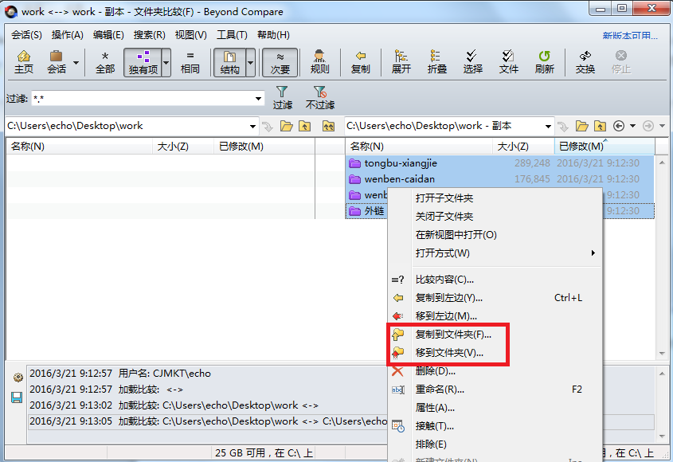
Task: Click the 选择 (Select) toolbar icon
Action: (471, 62)
